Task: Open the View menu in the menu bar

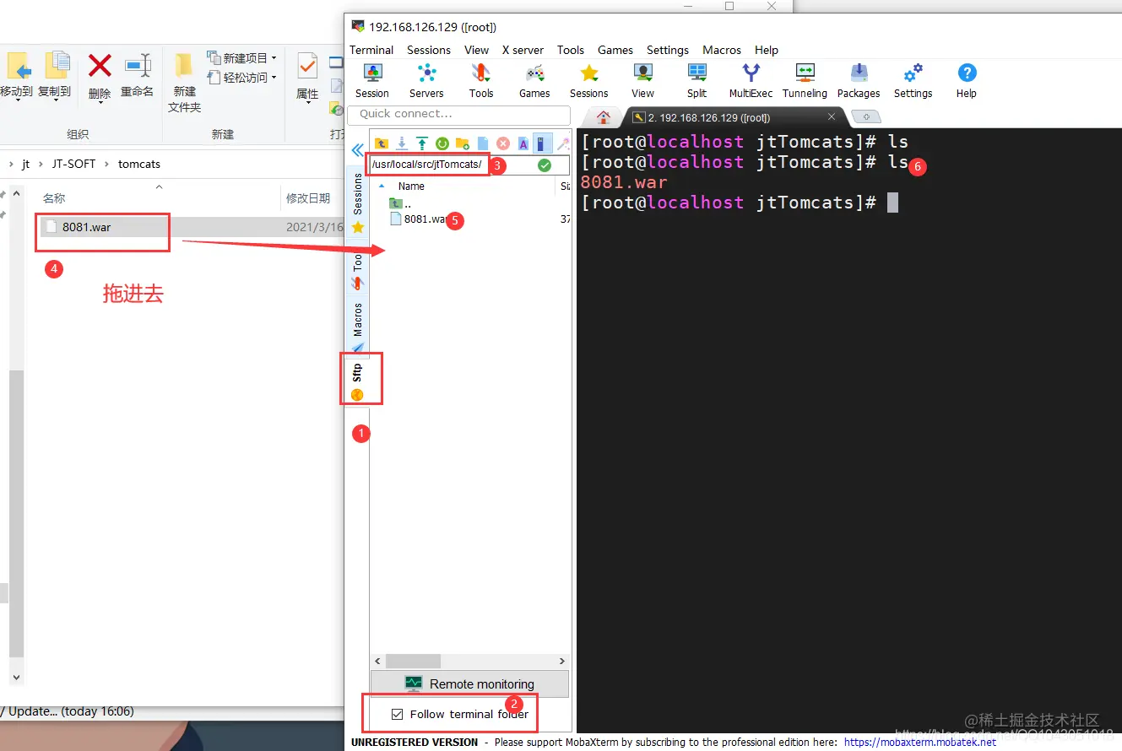Action: [476, 50]
